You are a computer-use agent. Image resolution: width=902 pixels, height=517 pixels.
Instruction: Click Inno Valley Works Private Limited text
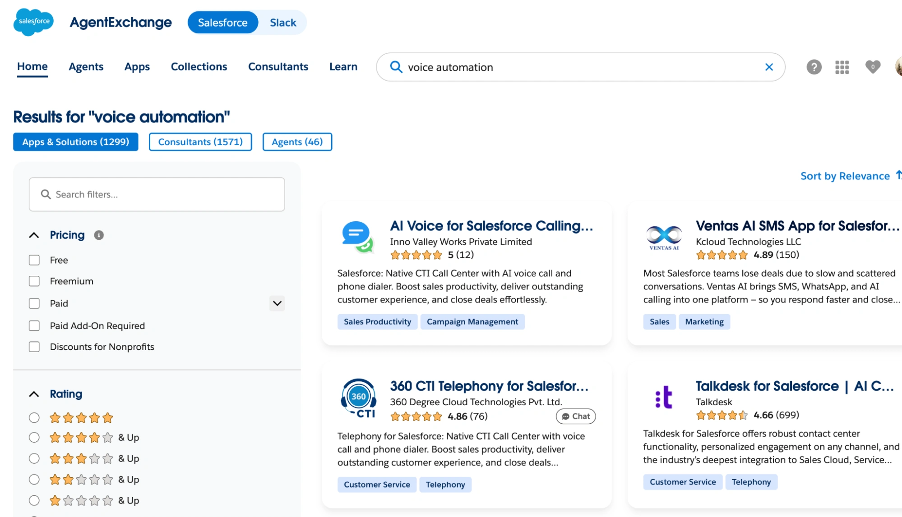pos(461,242)
